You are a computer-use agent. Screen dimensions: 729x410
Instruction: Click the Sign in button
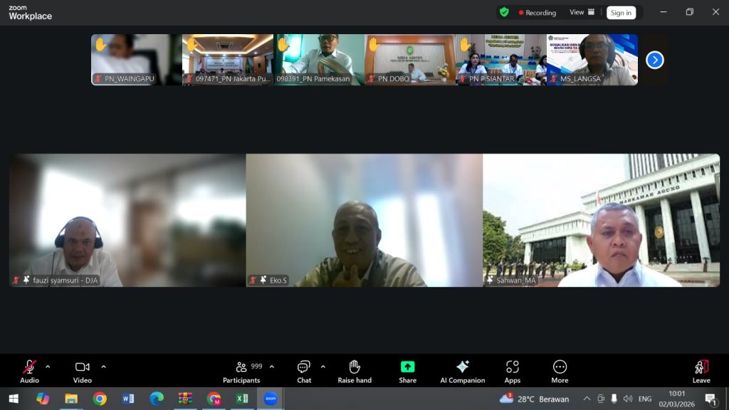click(621, 13)
